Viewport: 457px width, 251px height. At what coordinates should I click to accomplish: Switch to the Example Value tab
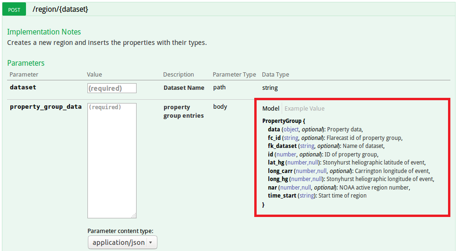[304, 109]
